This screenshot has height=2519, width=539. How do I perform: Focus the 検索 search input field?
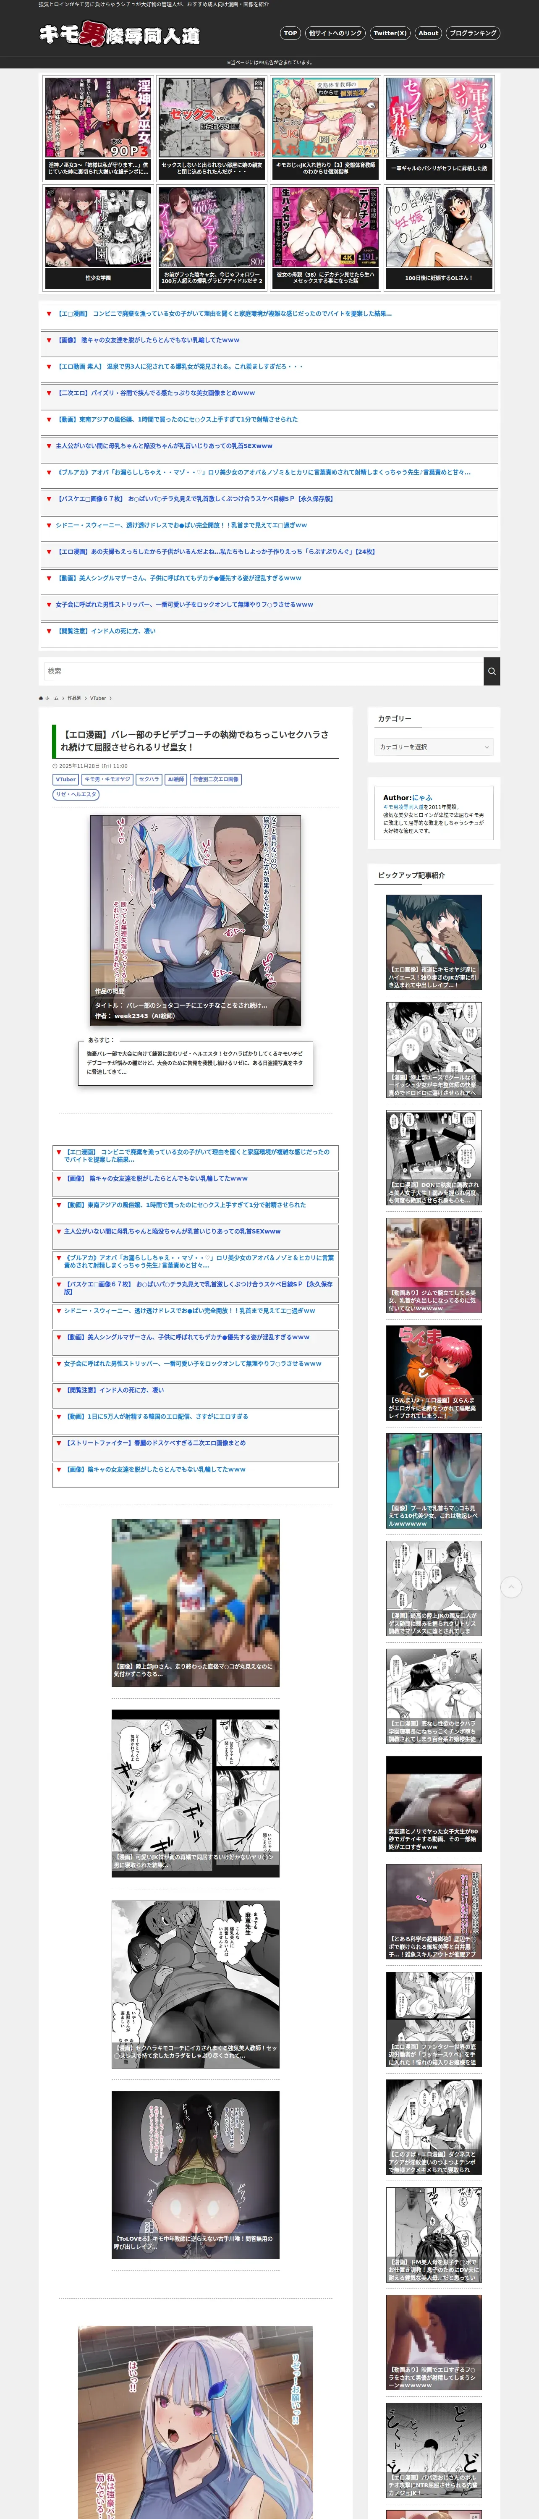click(263, 671)
